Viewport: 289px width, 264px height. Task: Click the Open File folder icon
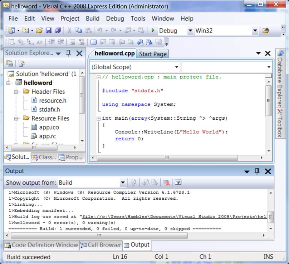[x=39, y=30]
